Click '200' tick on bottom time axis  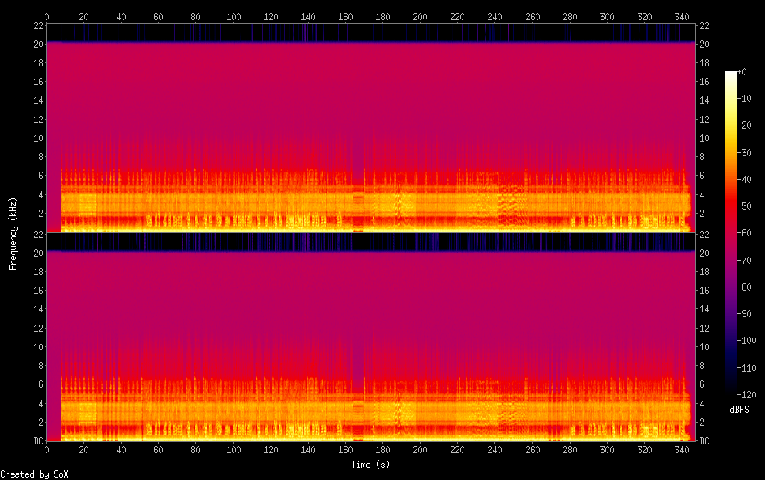(x=420, y=450)
